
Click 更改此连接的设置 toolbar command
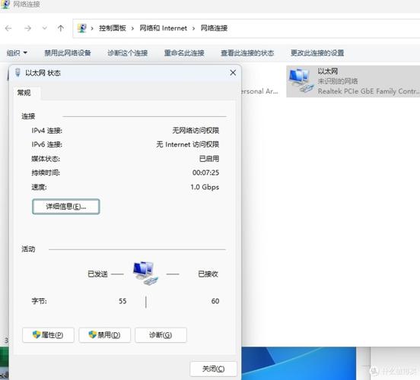click(317, 53)
